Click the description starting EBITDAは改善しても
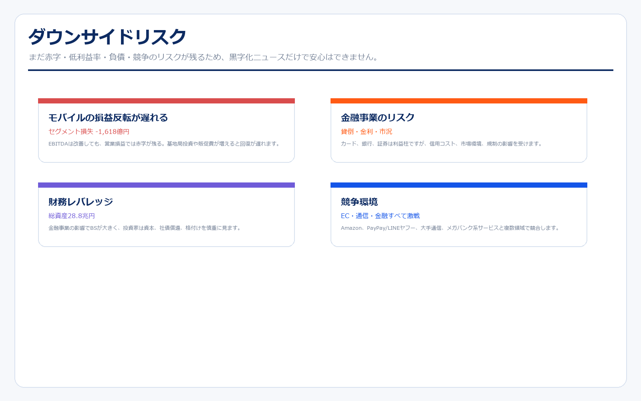 [x=165, y=144]
